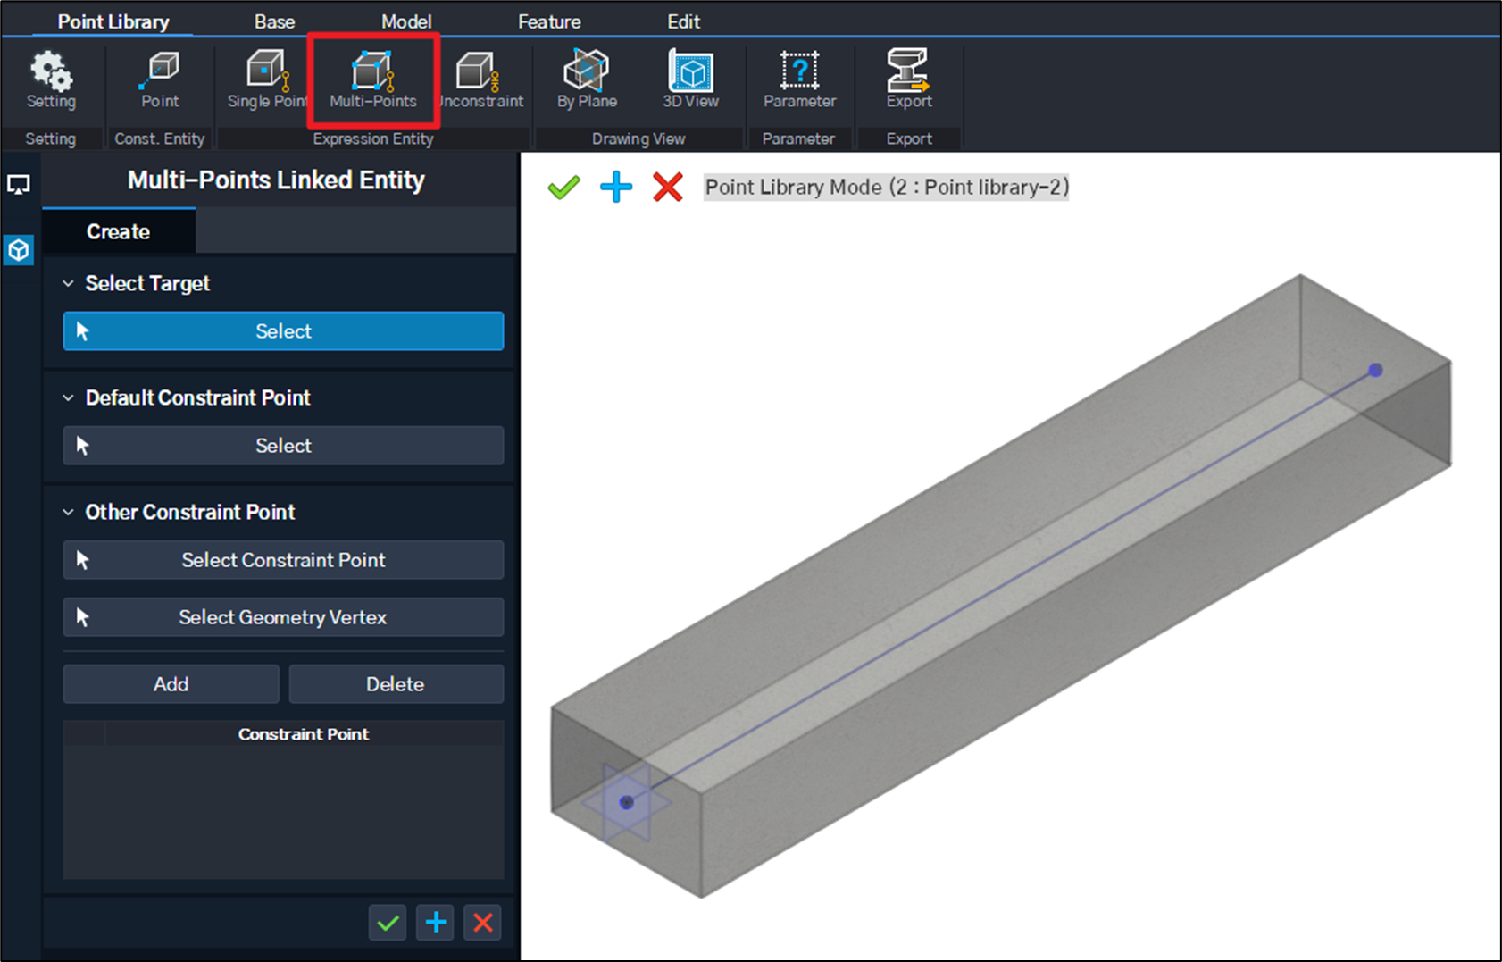This screenshot has width=1502, height=962.
Task: Open the By Plane drawing view
Action: [x=587, y=79]
